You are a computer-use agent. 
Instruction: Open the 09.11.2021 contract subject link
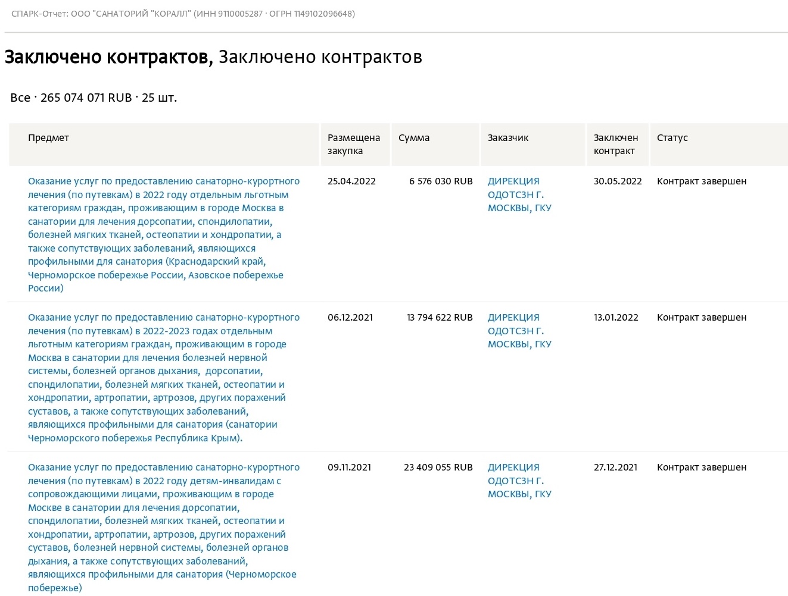[164, 528]
